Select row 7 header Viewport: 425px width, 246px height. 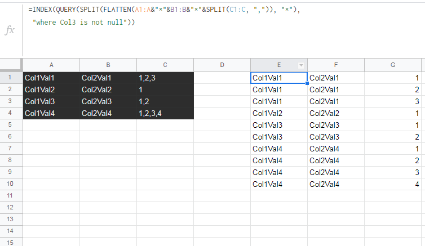[10, 148]
